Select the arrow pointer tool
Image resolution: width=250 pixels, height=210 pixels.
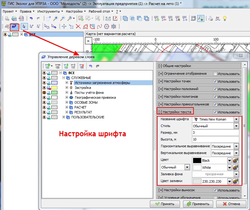[x=24, y=26]
